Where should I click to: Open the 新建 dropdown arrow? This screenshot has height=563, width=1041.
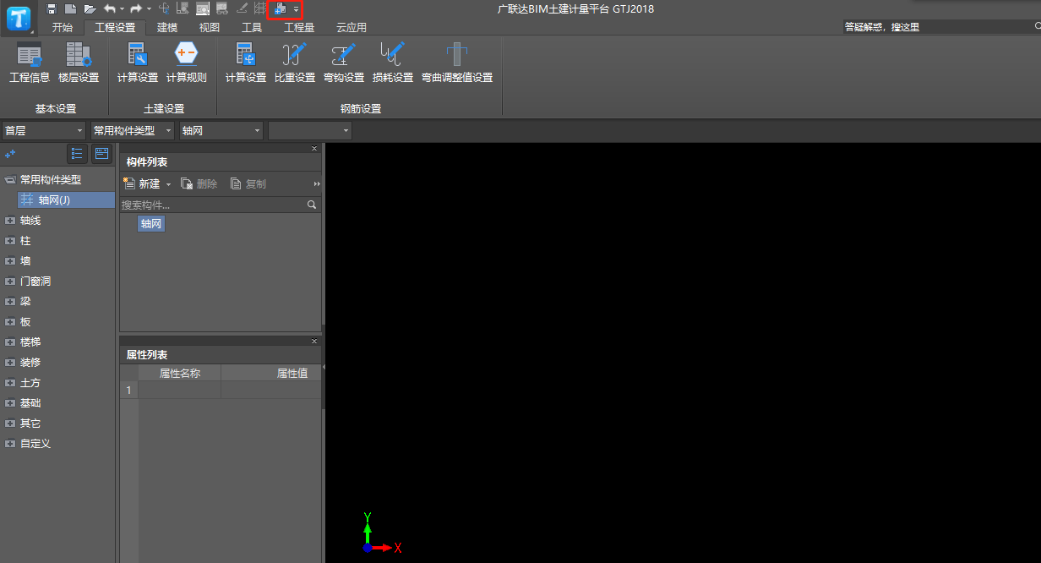coord(168,184)
